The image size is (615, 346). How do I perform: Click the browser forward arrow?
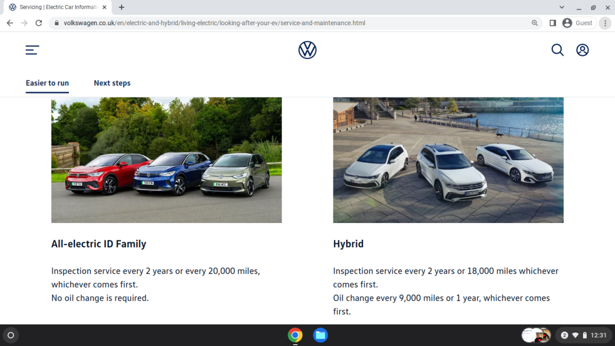25,23
